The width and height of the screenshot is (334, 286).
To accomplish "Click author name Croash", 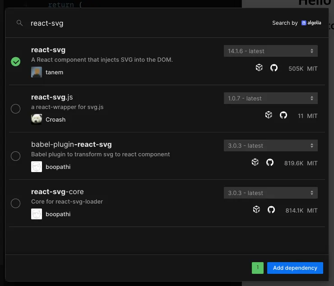I will pyautogui.click(x=56, y=120).
